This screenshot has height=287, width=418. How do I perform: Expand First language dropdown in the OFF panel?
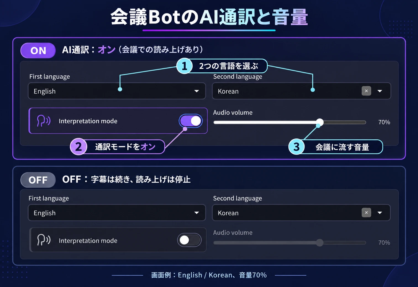(x=117, y=213)
